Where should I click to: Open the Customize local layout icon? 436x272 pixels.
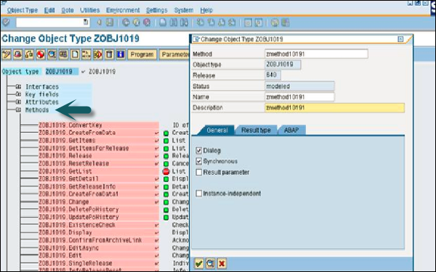click(x=285, y=22)
